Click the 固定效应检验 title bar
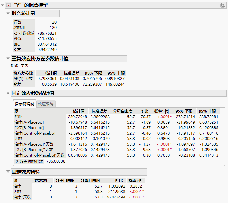 tap(79, 172)
